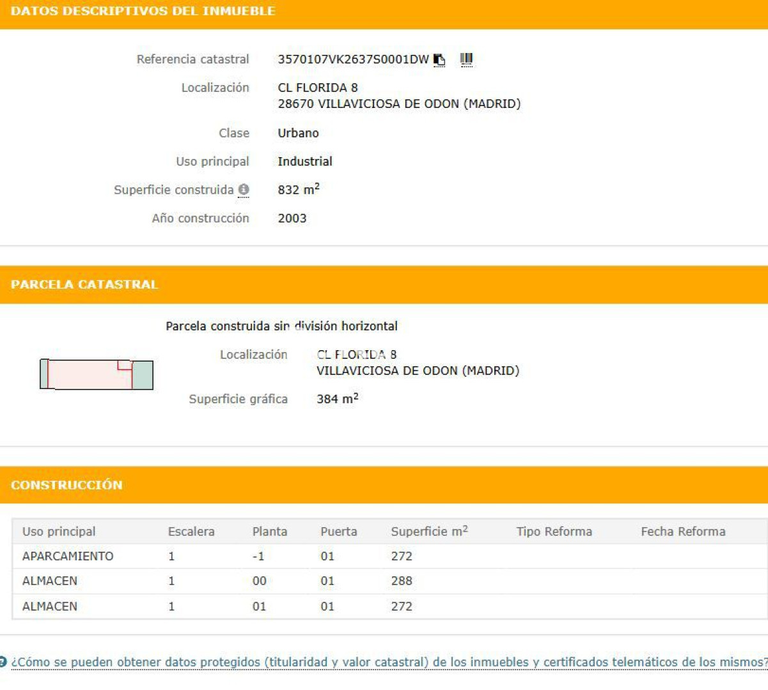Click the 'Planta' column header
The width and height of the screenshot is (768, 690).
(269, 532)
